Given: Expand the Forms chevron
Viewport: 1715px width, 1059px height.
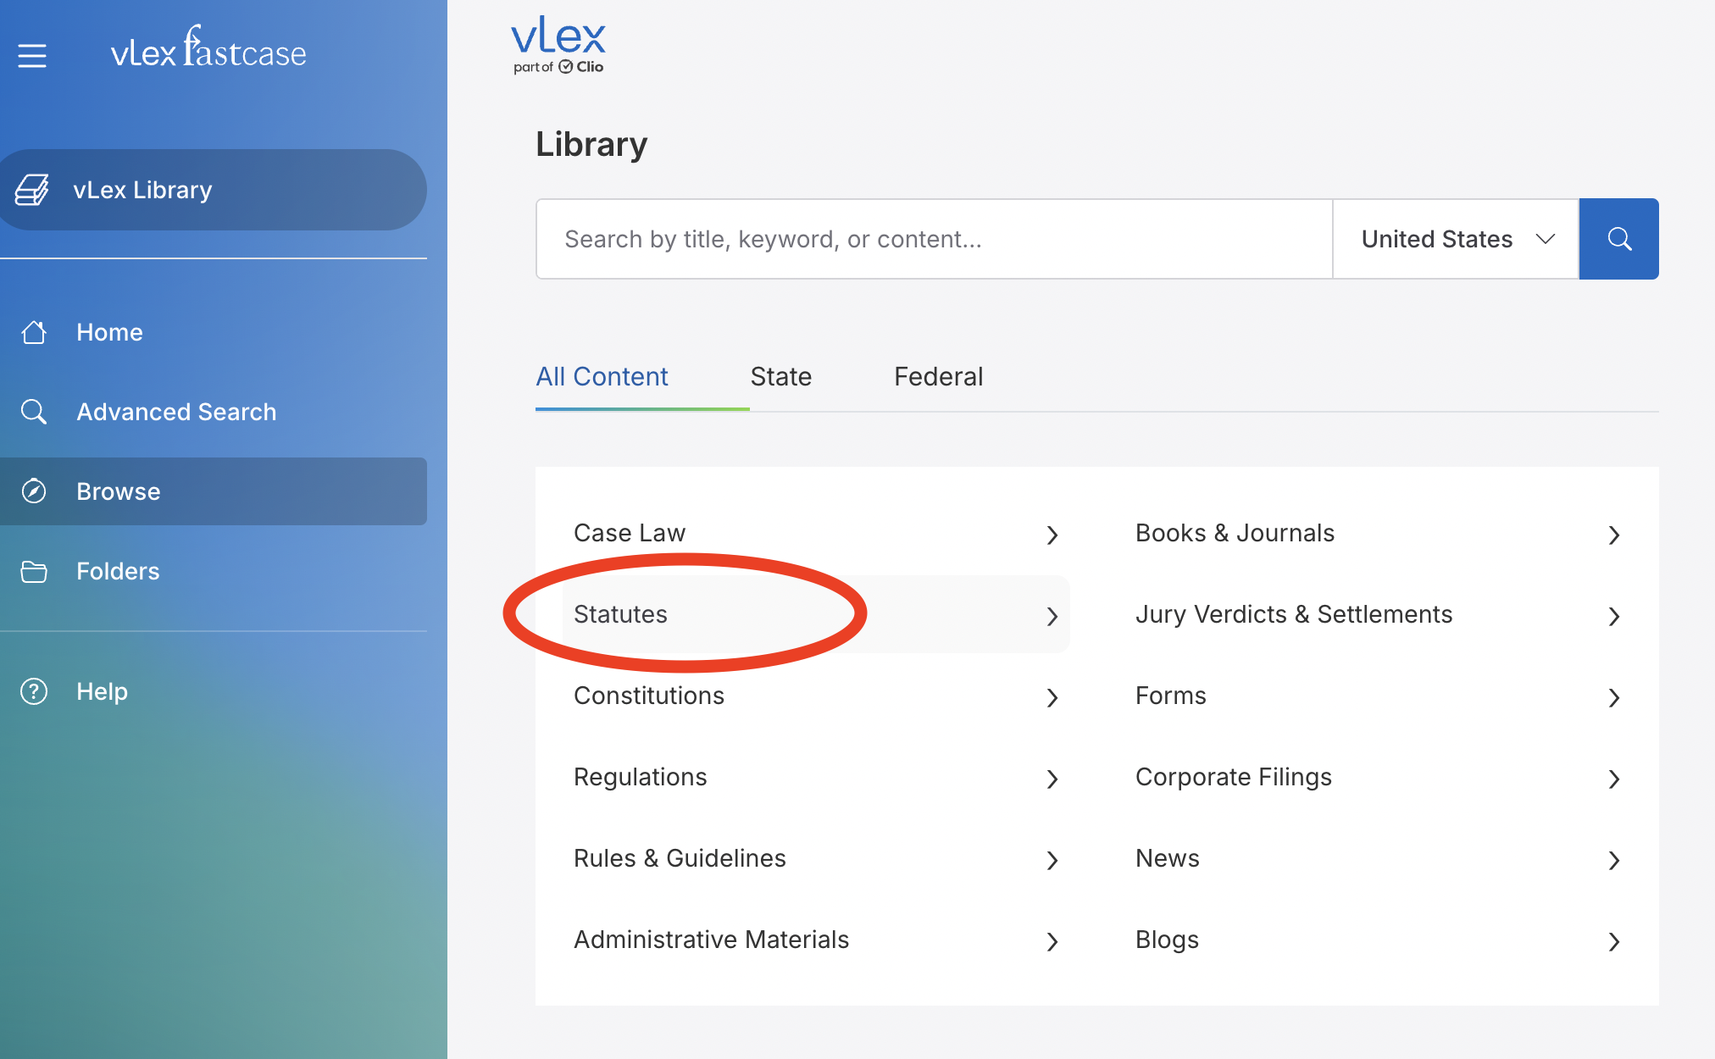Looking at the screenshot, I should (1614, 697).
